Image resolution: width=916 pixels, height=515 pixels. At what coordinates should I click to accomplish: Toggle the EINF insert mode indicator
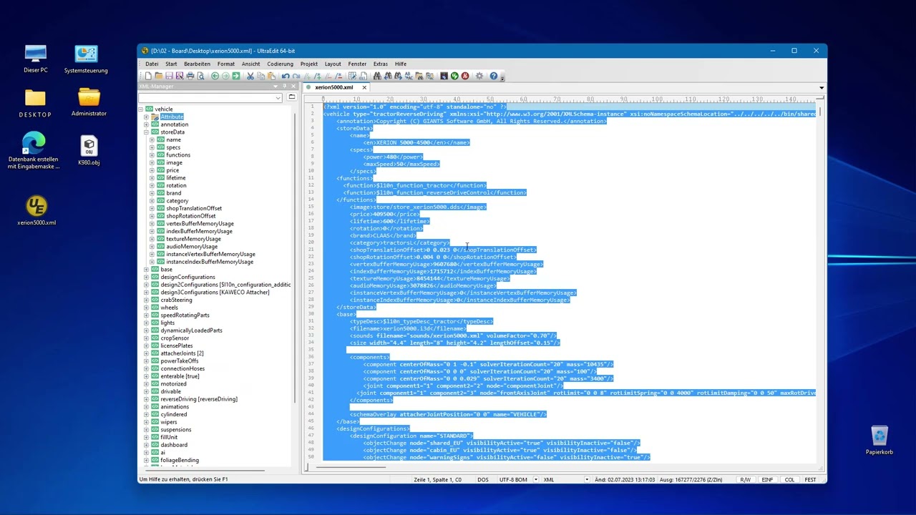tap(767, 479)
